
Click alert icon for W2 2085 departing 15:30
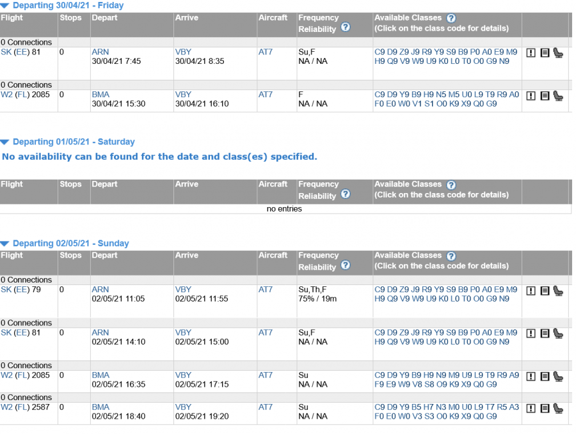[531, 96]
